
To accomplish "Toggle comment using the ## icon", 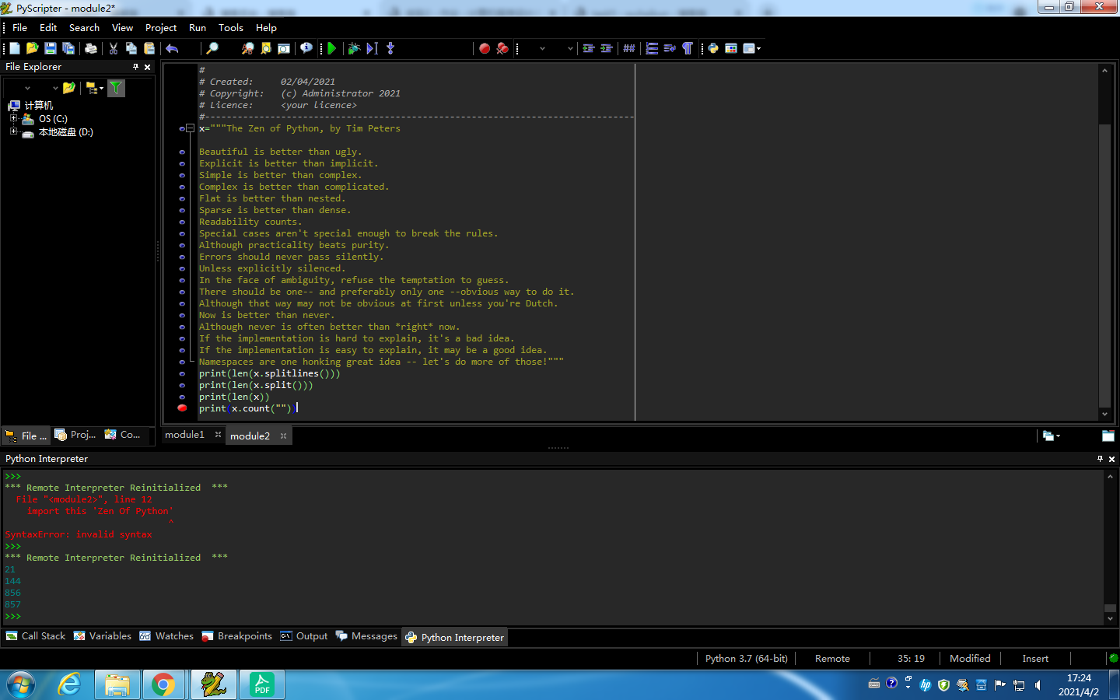I will point(629,48).
